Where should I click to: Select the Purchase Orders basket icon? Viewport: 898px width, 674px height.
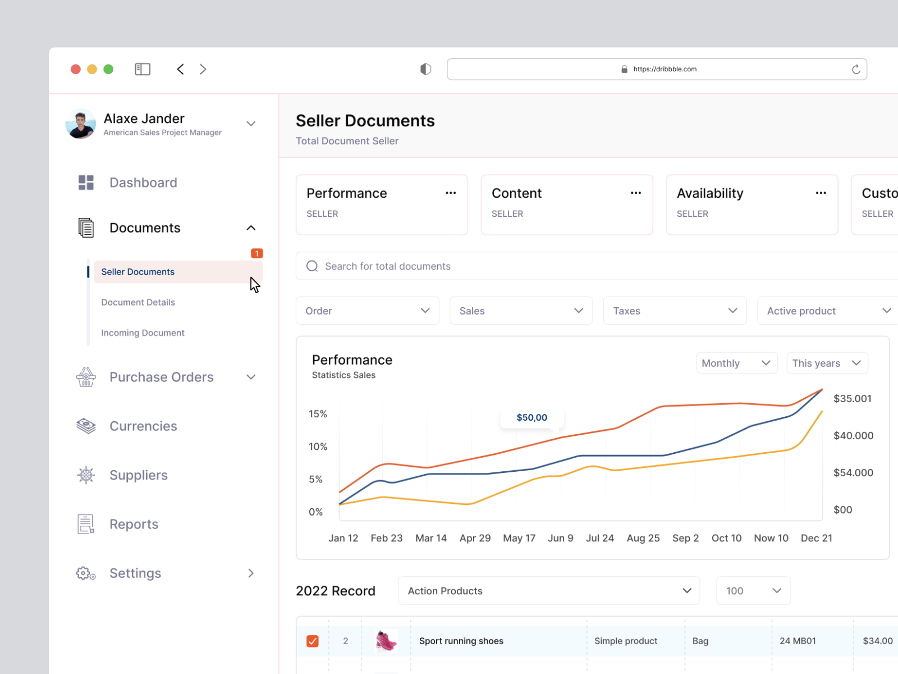pos(85,377)
